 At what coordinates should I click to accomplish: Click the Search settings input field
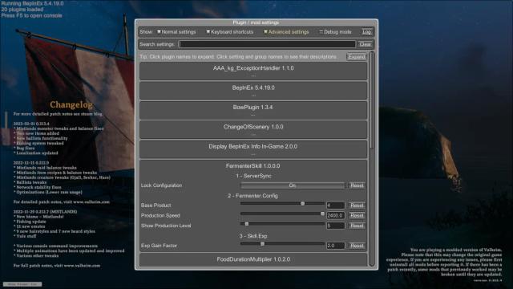(267, 44)
